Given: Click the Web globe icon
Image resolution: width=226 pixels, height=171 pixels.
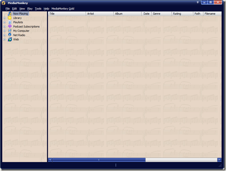Looking at the screenshot, I should [x=10, y=39].
